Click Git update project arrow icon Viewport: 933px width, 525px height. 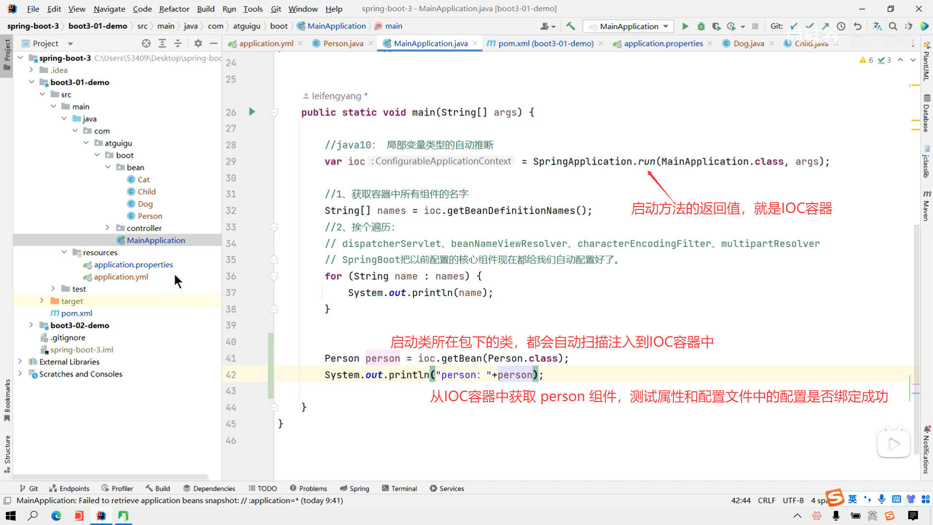click(x=794, y=26)
